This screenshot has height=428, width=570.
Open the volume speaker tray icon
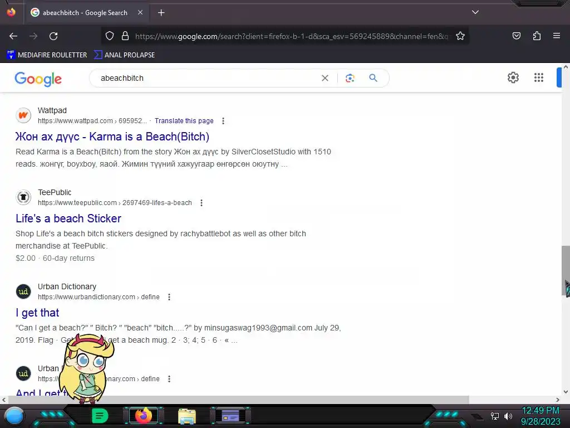click(x=508, y=416)
